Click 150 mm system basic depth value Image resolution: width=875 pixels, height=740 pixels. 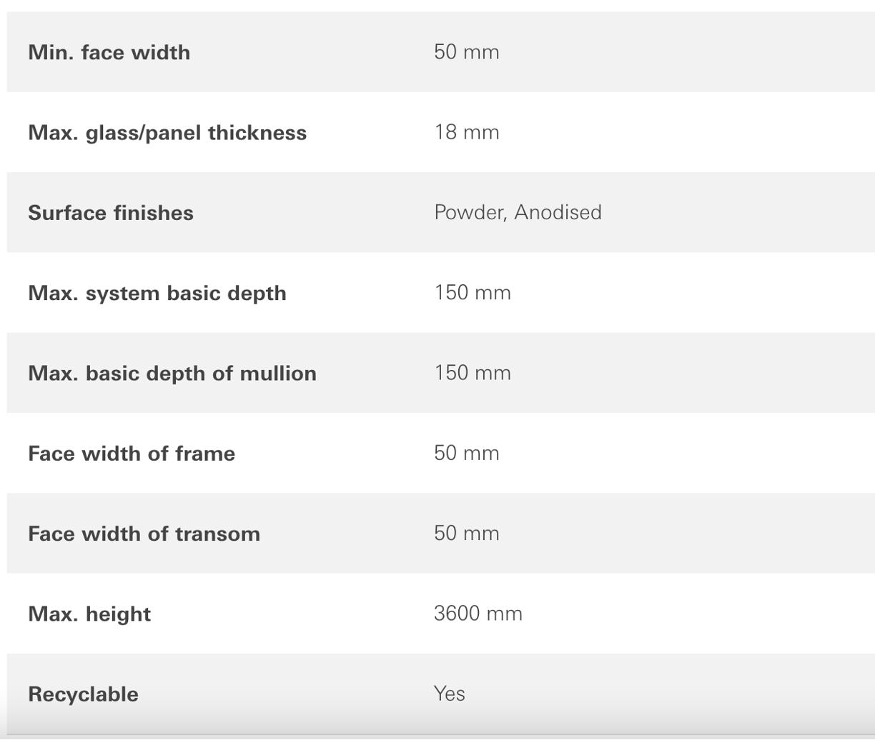472,293
